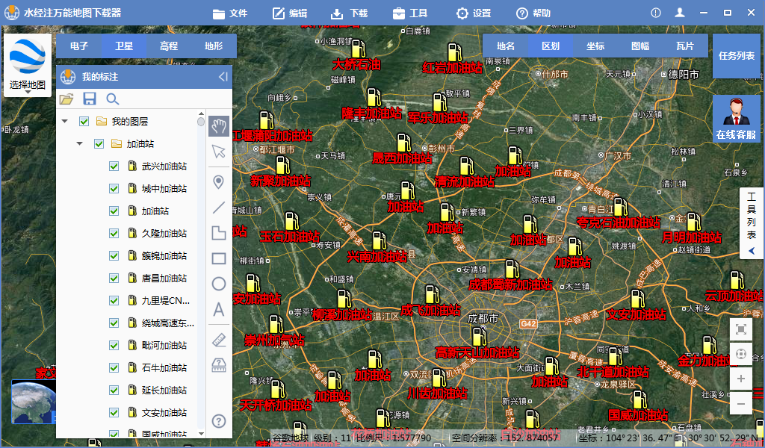Pick the ruler measure tool
The height and width of the screenshot is (448, 765).
pyautogui.click(x=219, y=340)
